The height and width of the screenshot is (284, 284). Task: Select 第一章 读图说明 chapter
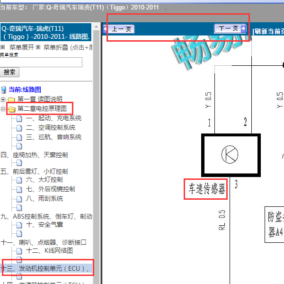pyautogui.click(x=40, y=99)
